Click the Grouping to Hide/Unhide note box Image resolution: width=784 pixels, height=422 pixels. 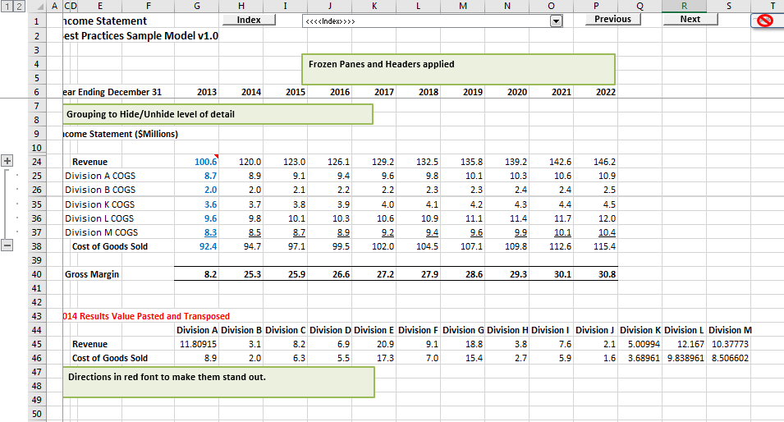click(x=218, y=114)
